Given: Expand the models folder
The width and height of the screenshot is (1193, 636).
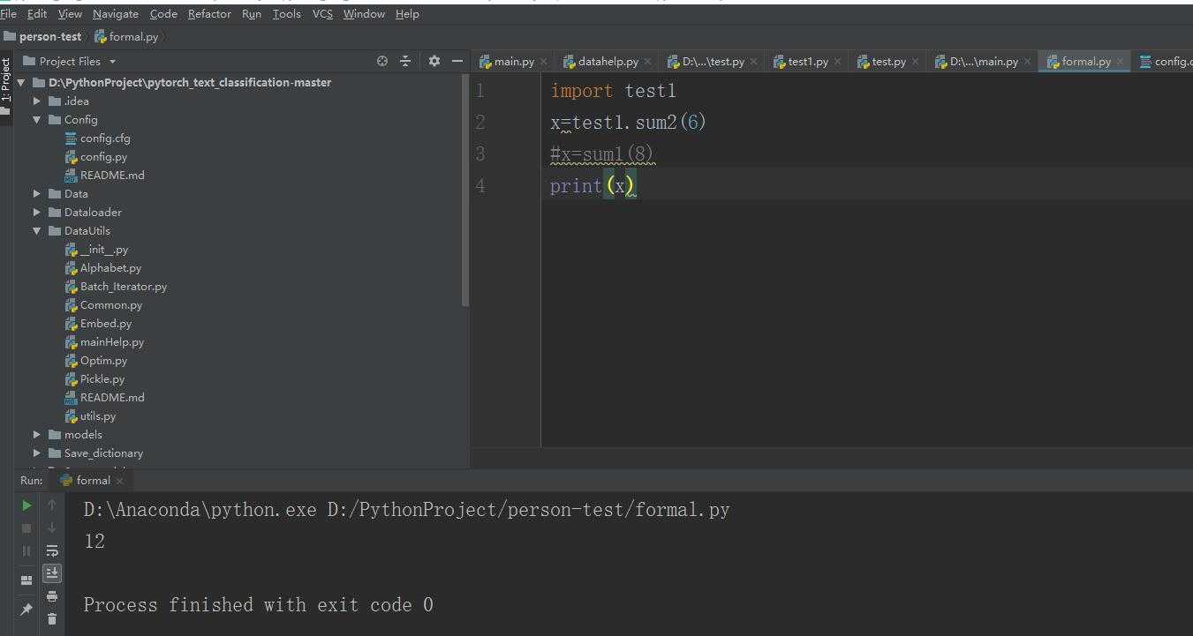Looking at the screenshot, I should click(x=37, y=434).
